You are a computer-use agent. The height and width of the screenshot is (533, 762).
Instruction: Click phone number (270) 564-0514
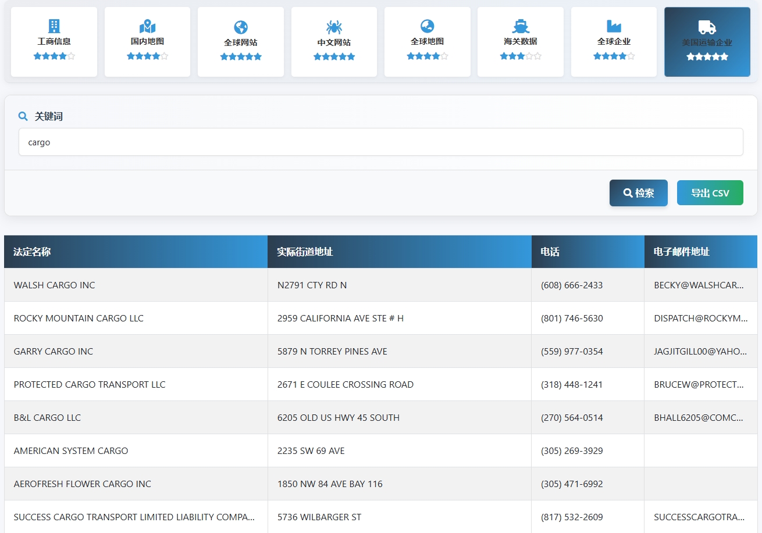[572, 417]
